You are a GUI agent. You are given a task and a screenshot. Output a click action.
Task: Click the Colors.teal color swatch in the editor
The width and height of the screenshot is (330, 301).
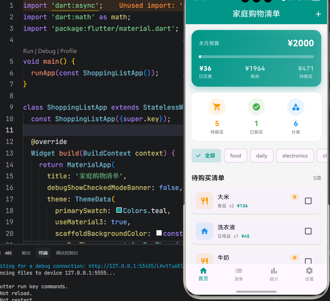click(x=119, y=210)
